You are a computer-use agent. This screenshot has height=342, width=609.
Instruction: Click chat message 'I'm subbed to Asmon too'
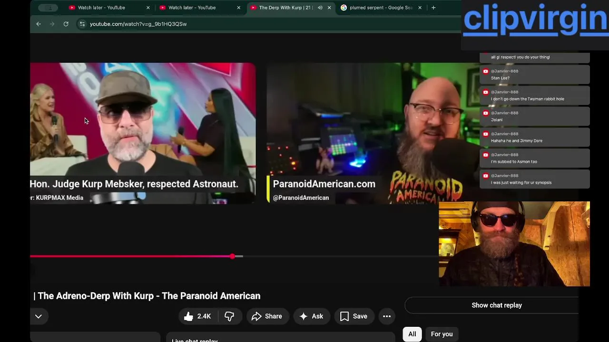pos(514,161)
